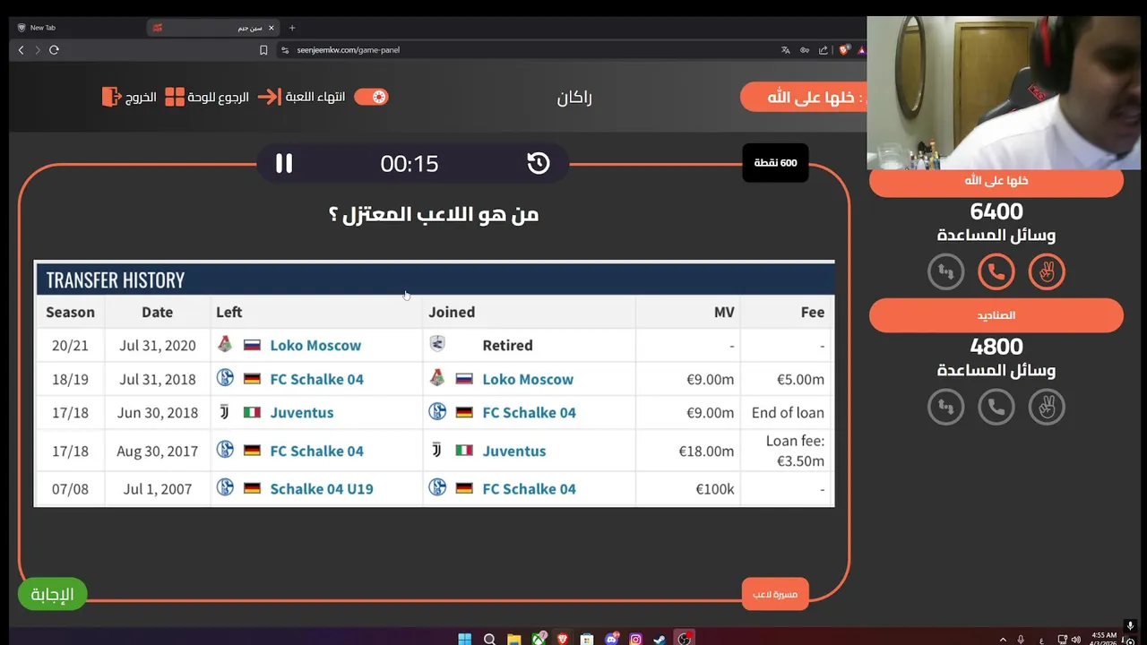The width and height of the screenshot is (1147, 645).
Task: Use phone-call lifeline for الصناديد team
Action: click(996, 407)
